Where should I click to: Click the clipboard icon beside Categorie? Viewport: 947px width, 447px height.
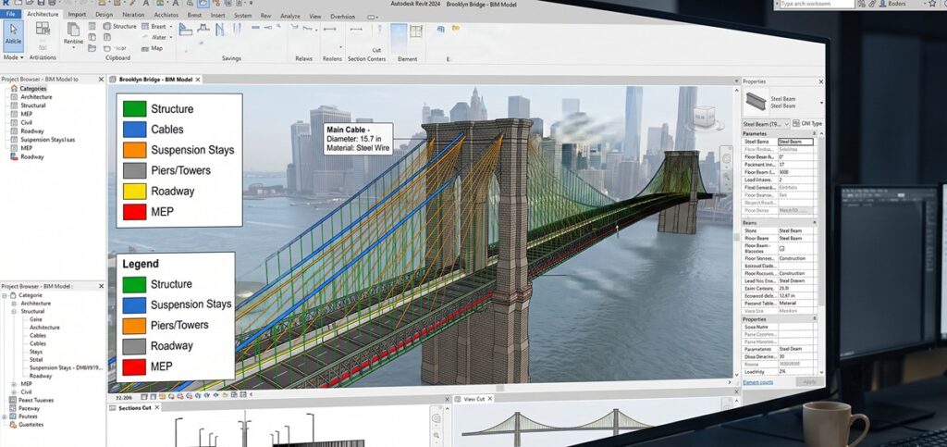point(13,295)
